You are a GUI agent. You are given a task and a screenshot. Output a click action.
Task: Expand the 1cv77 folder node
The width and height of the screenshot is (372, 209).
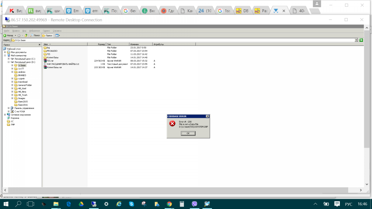pos(12,69)
